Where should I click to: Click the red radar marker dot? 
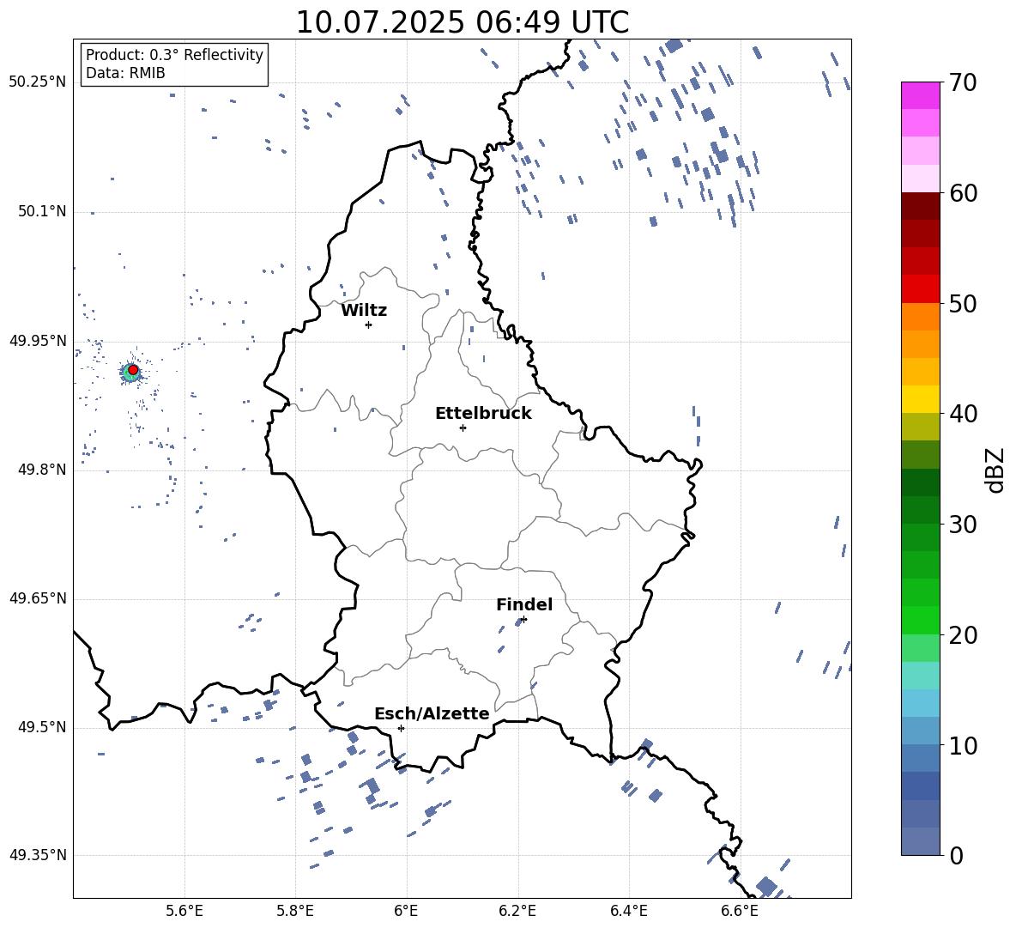click(x=133, y=370)
